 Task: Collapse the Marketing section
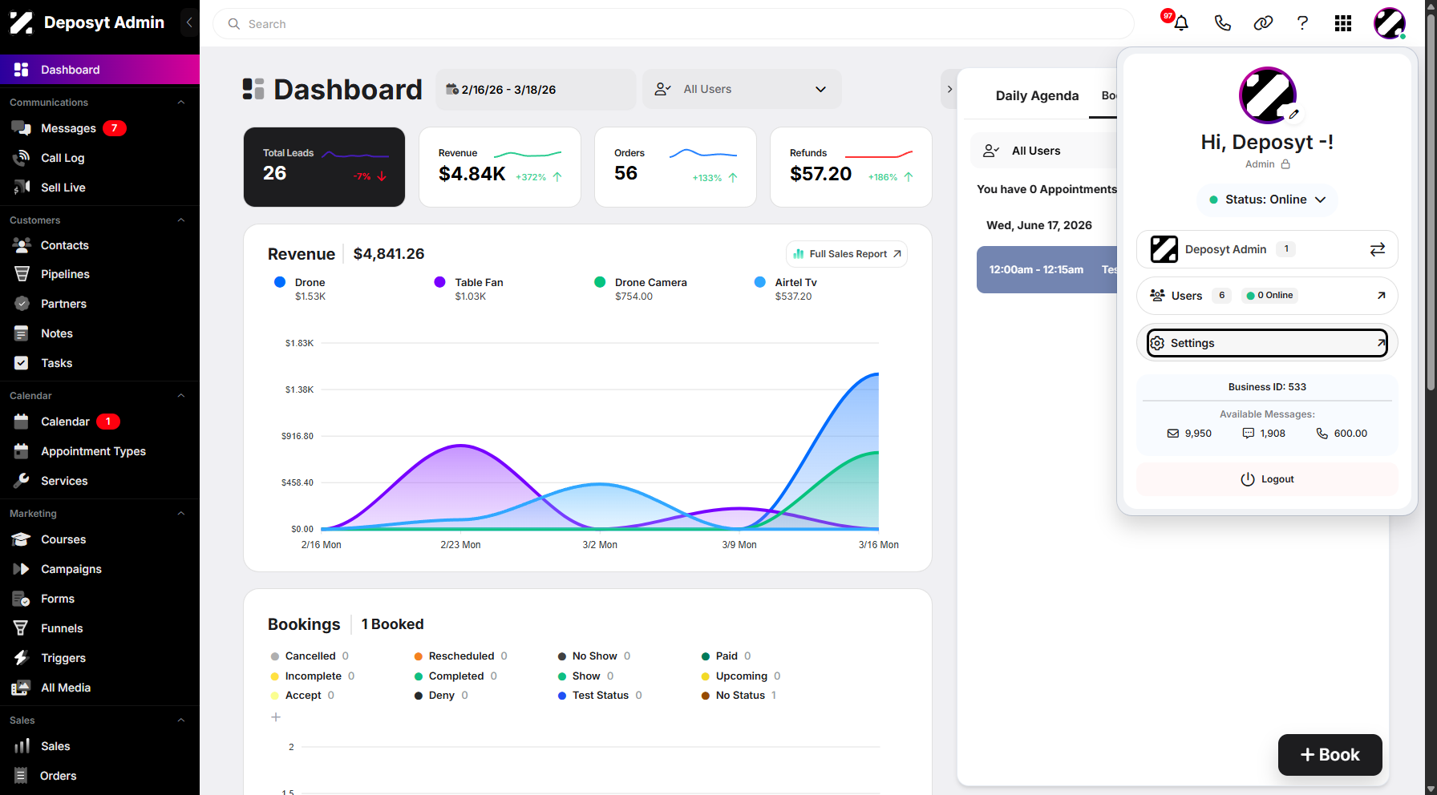(x=181, y=514)
